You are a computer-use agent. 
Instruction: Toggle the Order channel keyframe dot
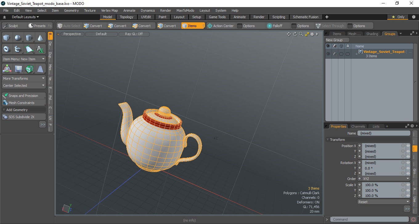(x=360, y=178)
